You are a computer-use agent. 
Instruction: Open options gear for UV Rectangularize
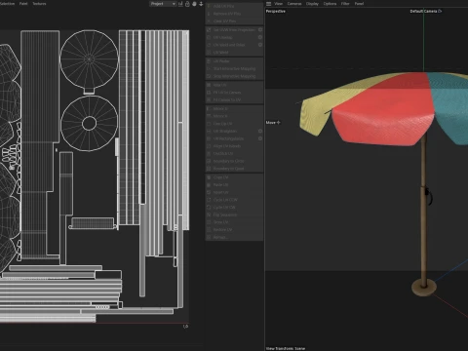[x=260, y=138]
